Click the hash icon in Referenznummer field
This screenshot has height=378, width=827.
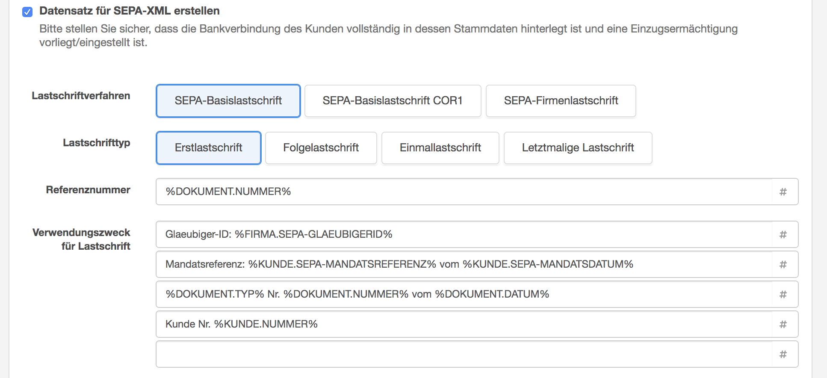pos(783,192)
